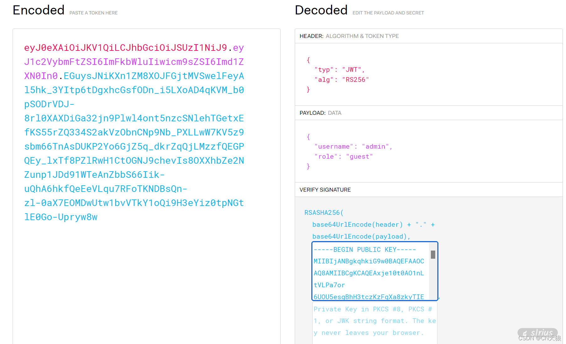The height and width of the screenshot is (344, 566).
Task: Select the HEADER: ALGORITHM & TOKEN TYPE title
Action: click(x=349, y=36)
